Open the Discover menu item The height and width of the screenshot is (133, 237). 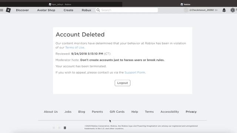(22, 10)
